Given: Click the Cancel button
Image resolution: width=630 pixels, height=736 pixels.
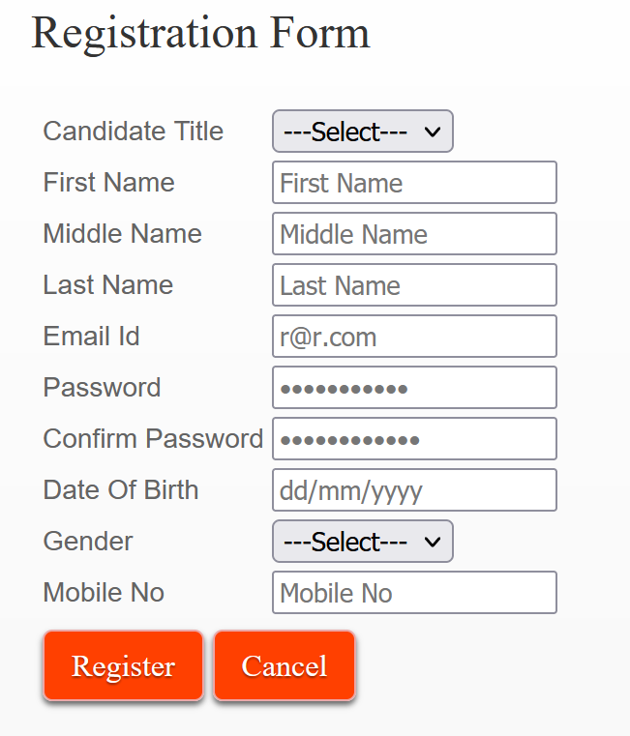Looking at the screenshot, I should [x=285, y=666].
